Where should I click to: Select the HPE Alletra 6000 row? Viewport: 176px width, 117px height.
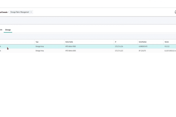tap(88, 51)
